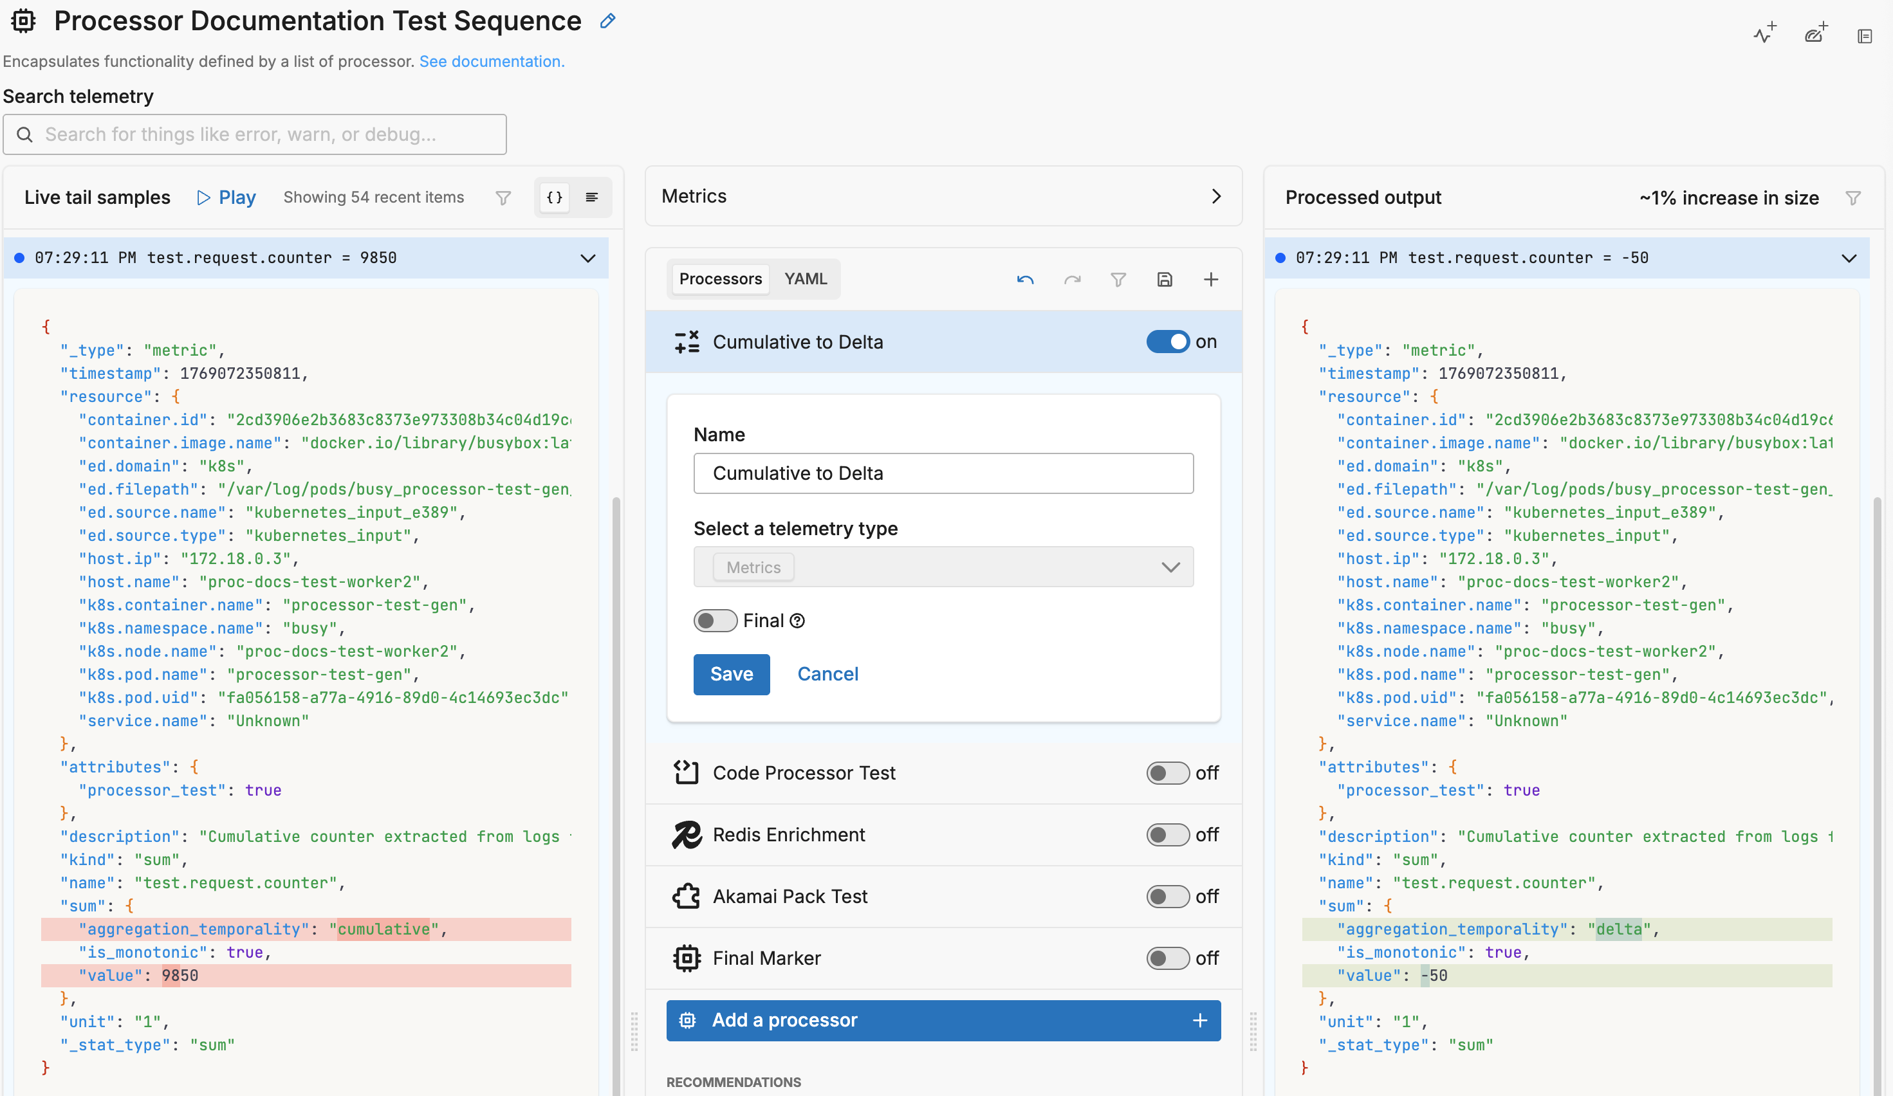Save the processor pipeline configuration
The width and height of the screenshot is (1893, 1096).
pyautogui.click(x=1165, y=279)
